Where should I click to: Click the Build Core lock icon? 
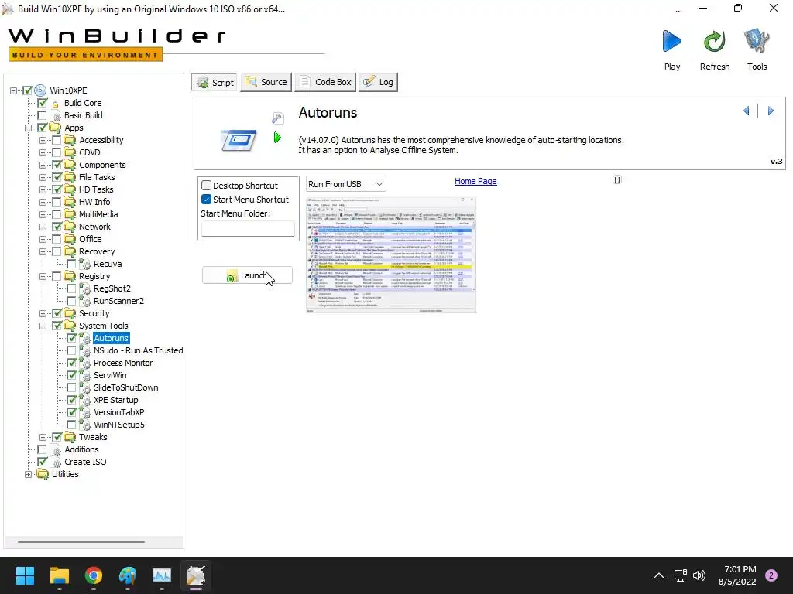coord(55,104)
